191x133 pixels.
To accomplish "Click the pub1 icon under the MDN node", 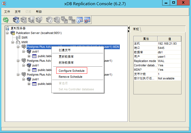I will point(29,51).
